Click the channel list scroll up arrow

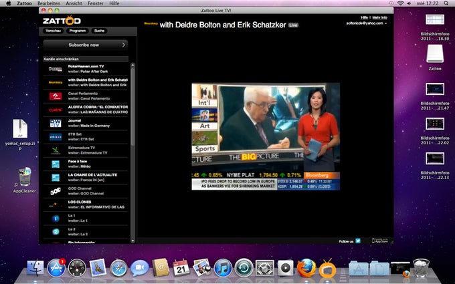pos(132,65)
